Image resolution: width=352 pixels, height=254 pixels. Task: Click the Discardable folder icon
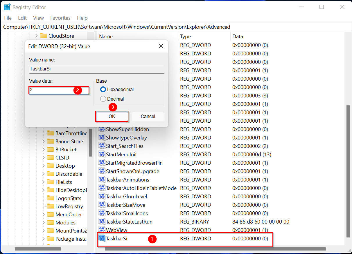[51, 174]
